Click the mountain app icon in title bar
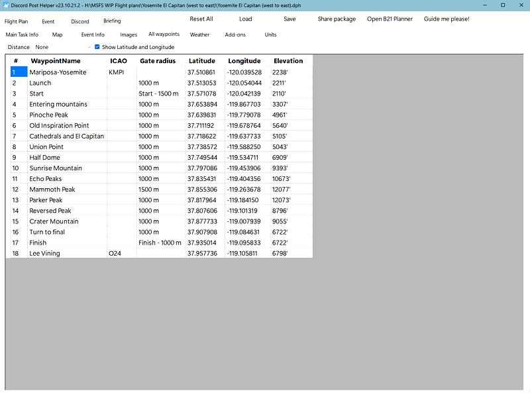This screenshot has width=530, height=393. pos(6,5)
